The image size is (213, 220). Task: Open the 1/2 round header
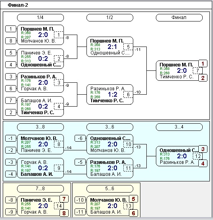pos(110,18)
